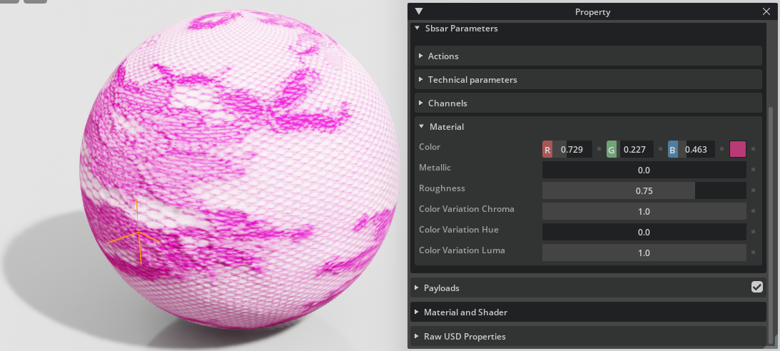Image resolution: width=780 pixels, height=351 pixels.
Task: Click the Roughness slider at 0.75
Action: click(x=644, y=190)
